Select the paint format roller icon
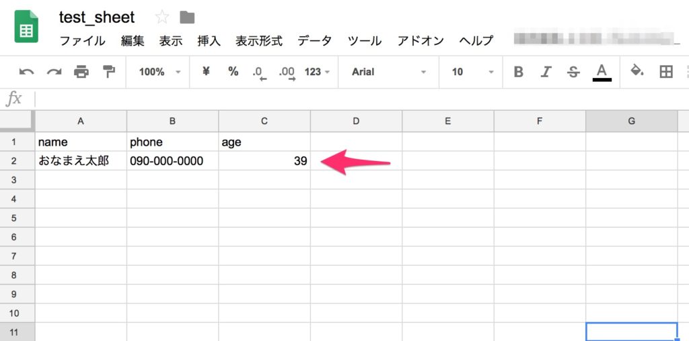Viewport: 689px width, 341px height. [x=108, y=72]
